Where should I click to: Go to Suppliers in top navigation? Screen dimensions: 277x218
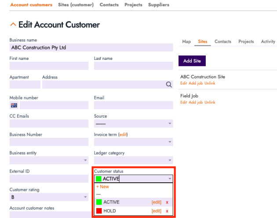pos(159,5)
